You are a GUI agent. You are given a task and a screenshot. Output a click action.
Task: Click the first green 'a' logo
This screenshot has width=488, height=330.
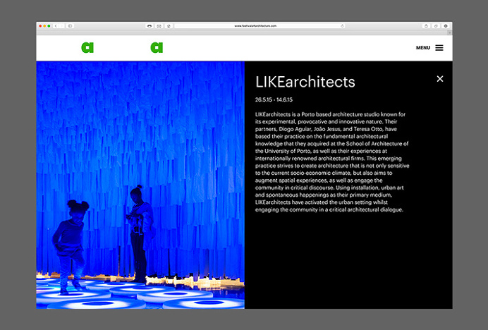click(x=87, y=48)
